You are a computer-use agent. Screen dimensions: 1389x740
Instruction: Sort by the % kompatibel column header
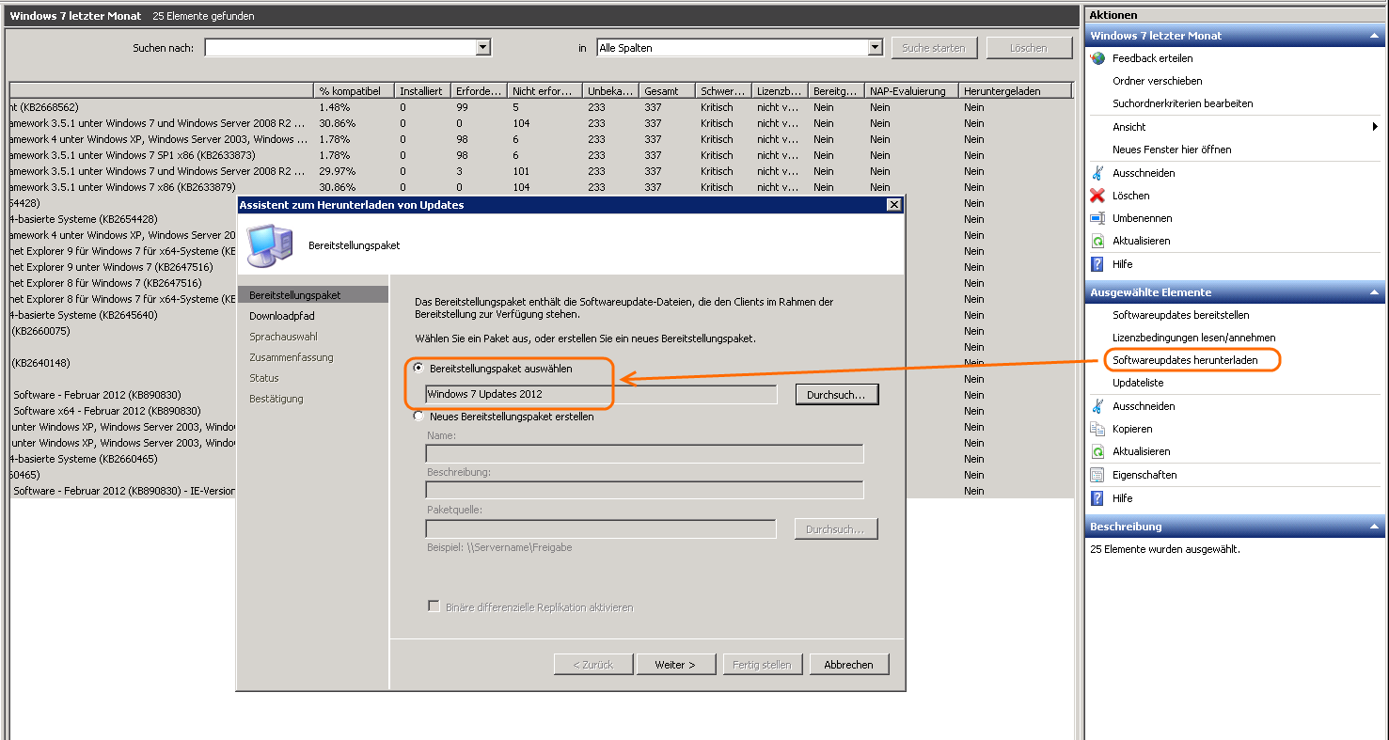353,91
